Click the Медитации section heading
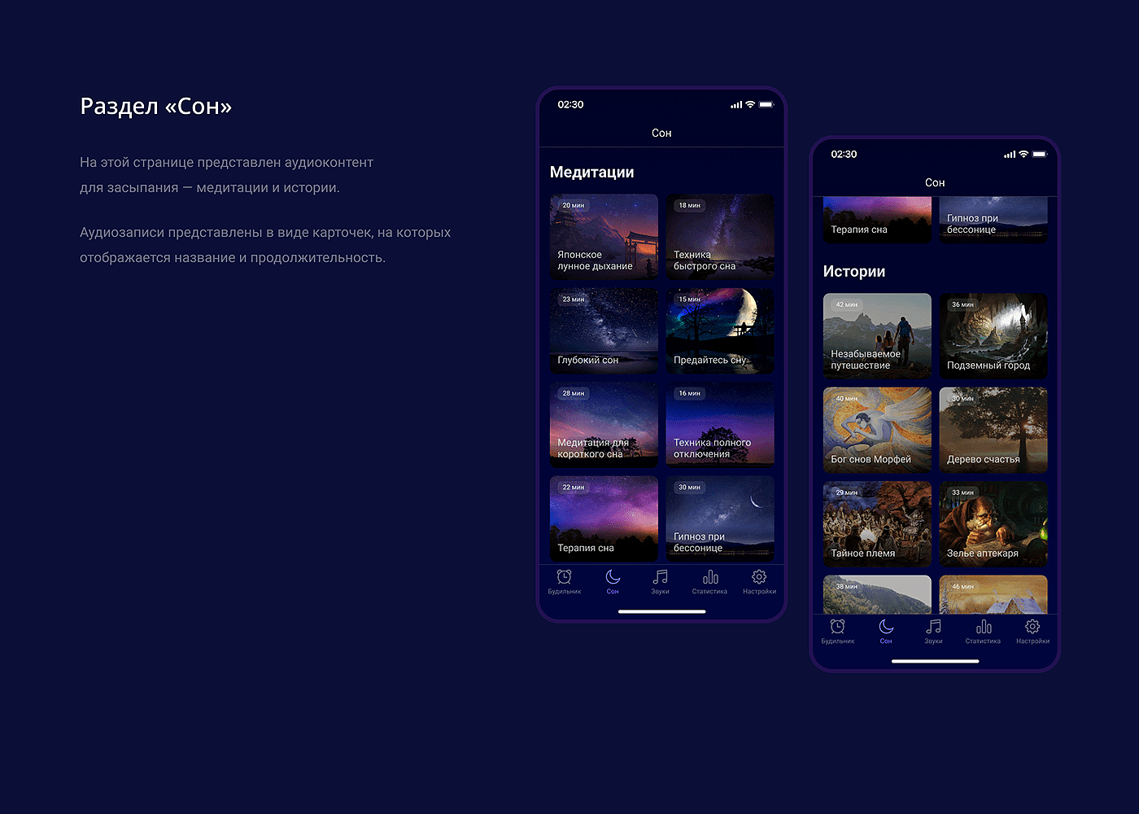 click(x=591, y=173)
